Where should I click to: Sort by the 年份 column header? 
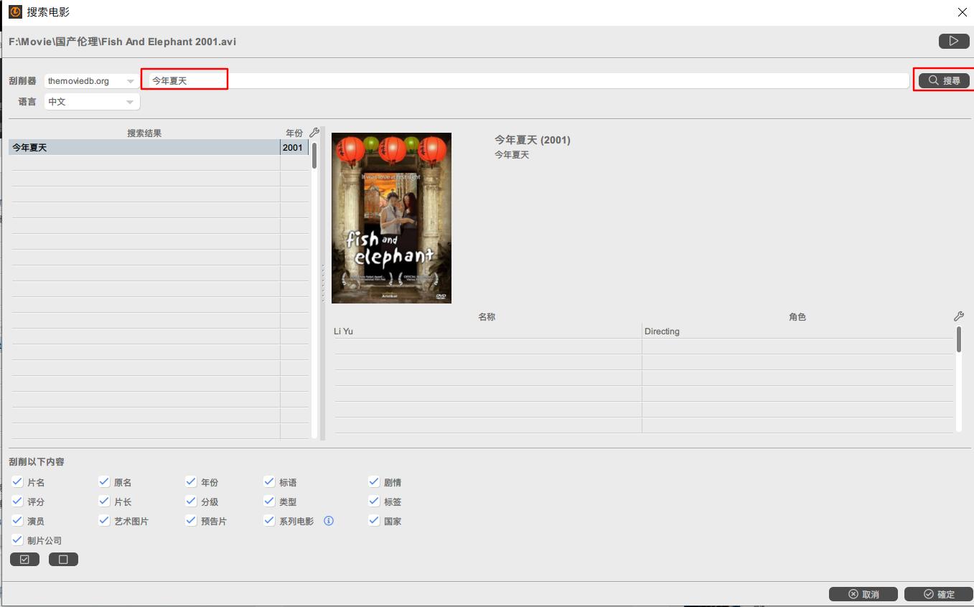click(294, 133)
